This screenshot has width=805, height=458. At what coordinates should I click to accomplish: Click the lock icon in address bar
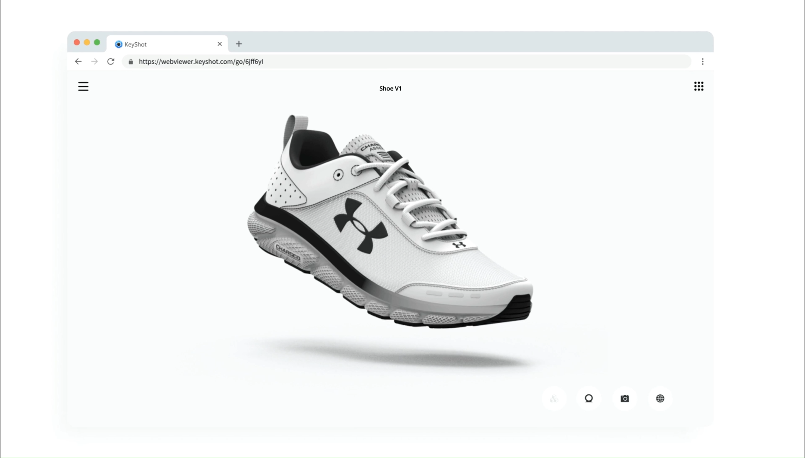[x=131, y=62]
